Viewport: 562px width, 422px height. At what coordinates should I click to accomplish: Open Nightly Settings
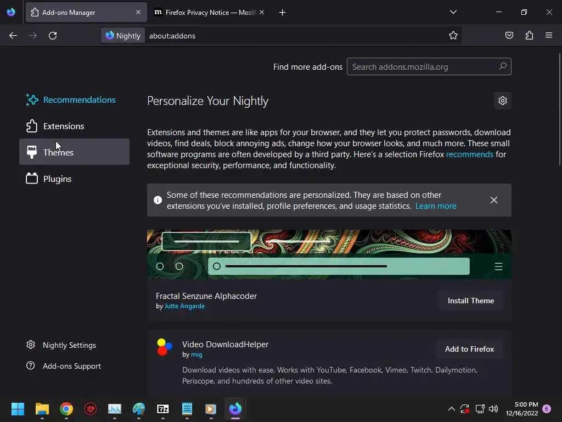click(x=61, y=345)
